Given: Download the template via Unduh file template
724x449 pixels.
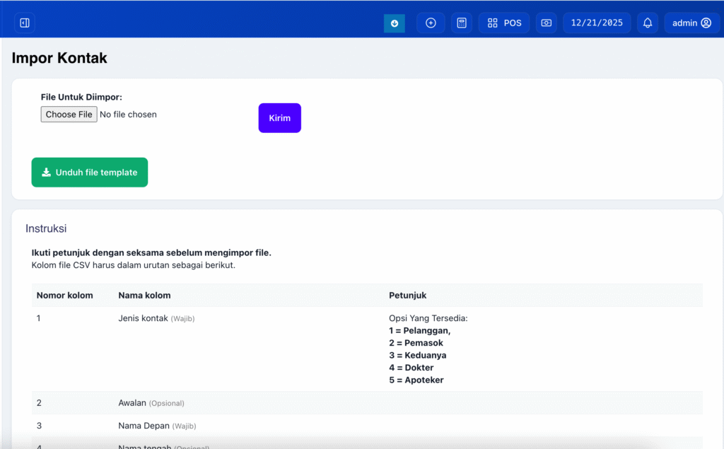Looking at the screenshot, I should 90,173.
